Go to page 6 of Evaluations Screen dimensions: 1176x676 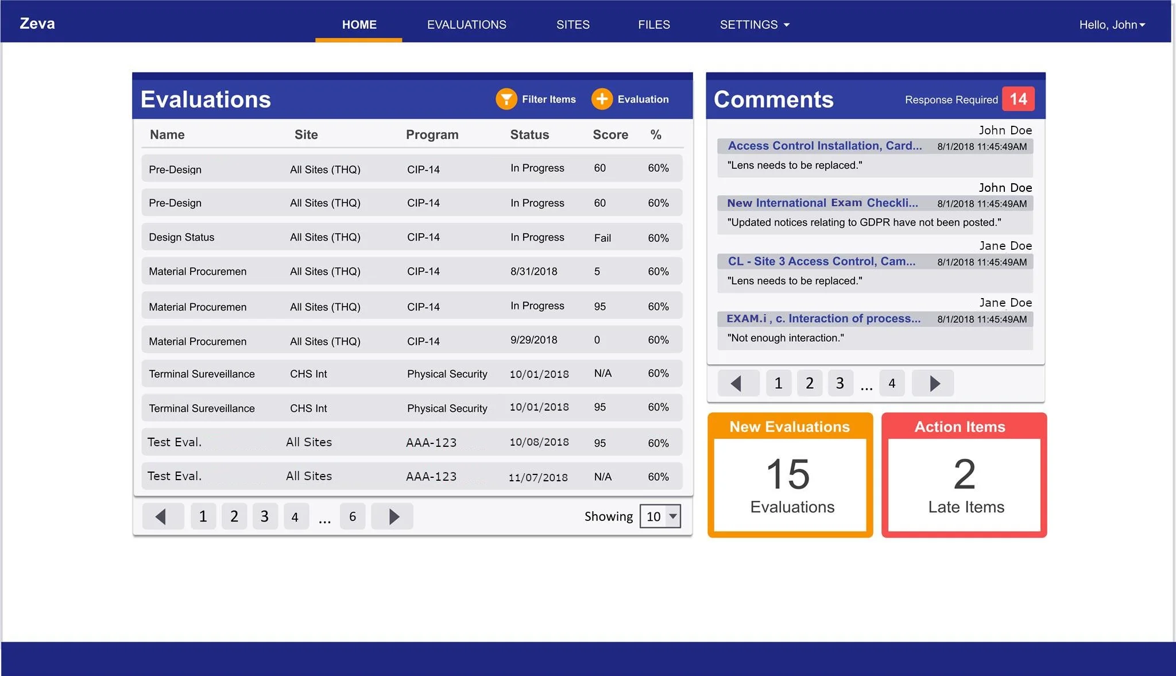pos(353,516)
